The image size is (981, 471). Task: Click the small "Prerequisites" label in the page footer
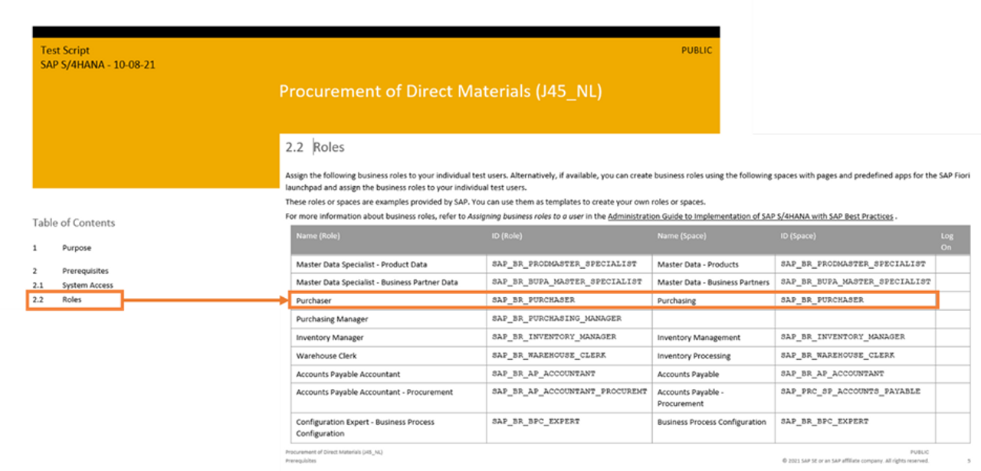tap(300, 461)
